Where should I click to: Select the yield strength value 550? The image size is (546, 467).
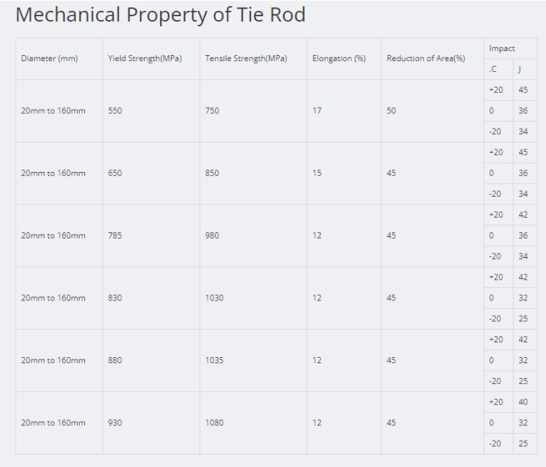click(115, 111)
